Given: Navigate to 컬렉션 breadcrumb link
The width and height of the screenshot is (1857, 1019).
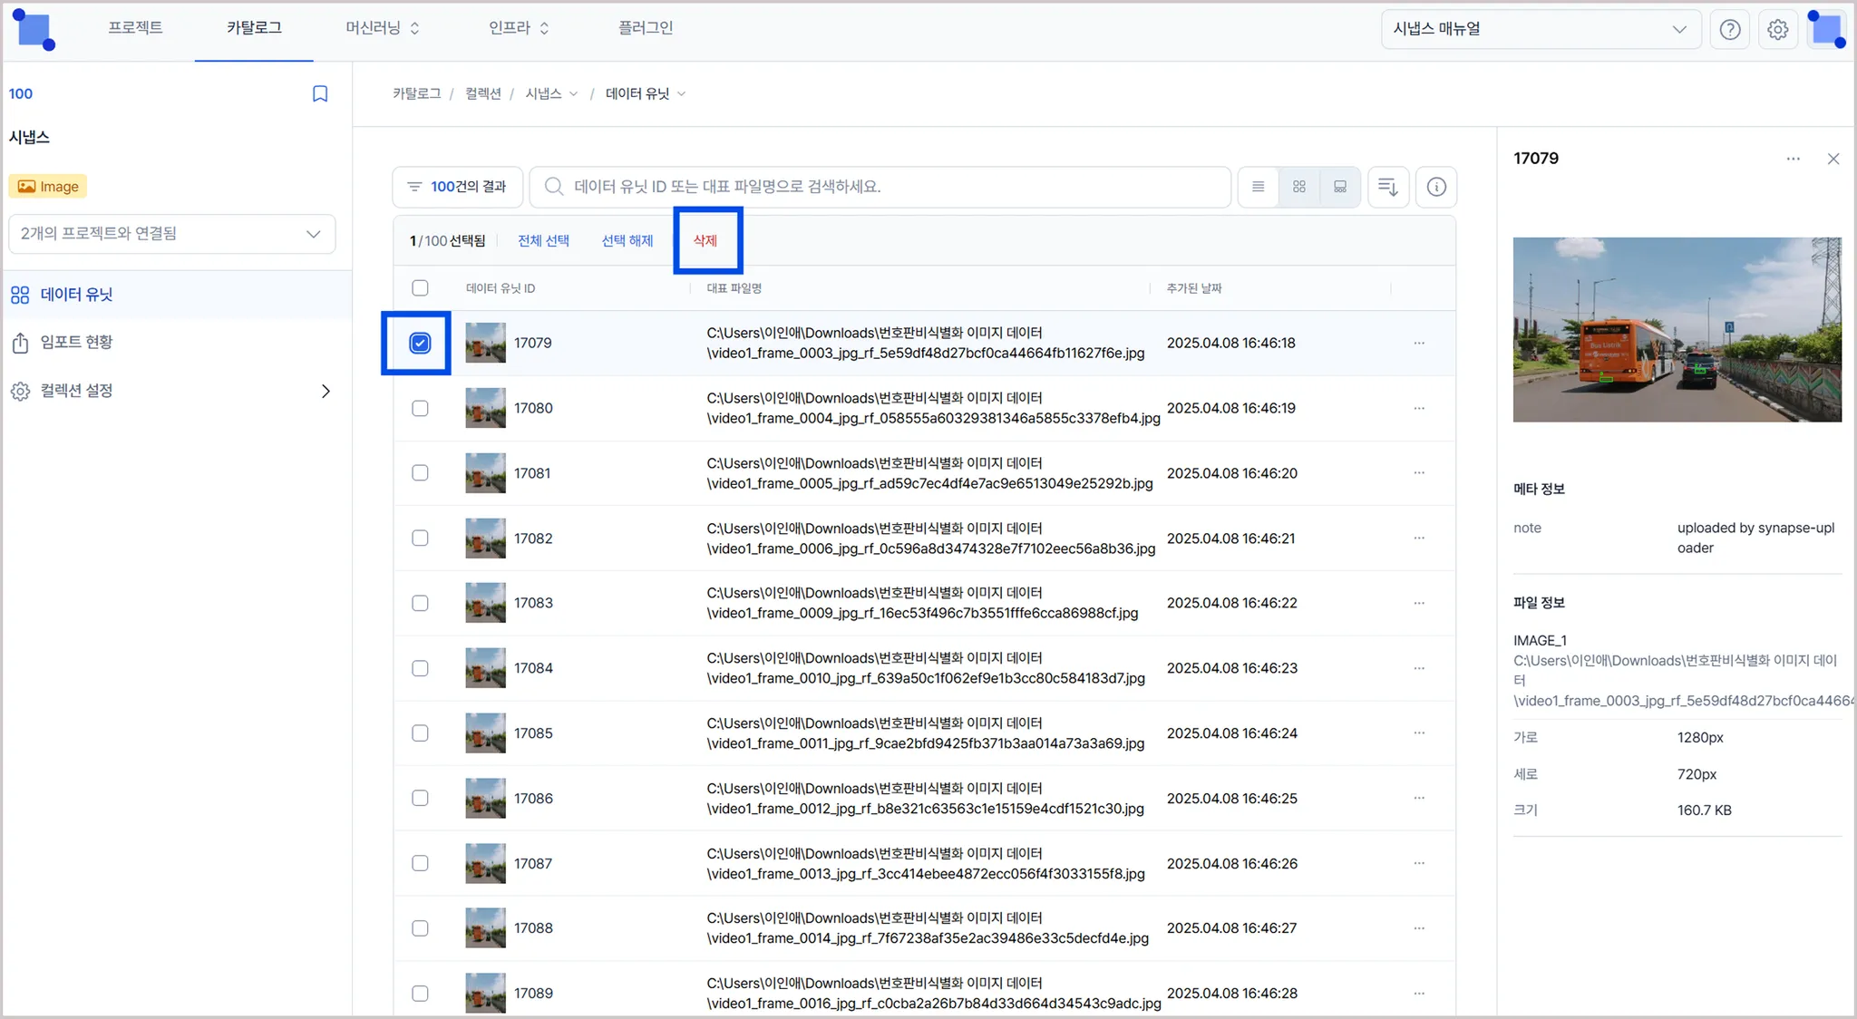Looking at the screenshot, I should (483, 94).
